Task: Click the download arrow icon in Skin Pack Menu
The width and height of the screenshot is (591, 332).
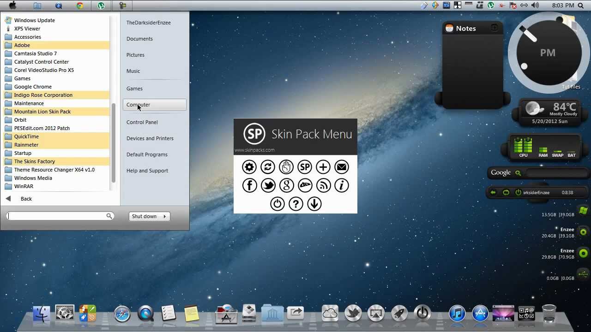Action: click(x=314, y=204)
